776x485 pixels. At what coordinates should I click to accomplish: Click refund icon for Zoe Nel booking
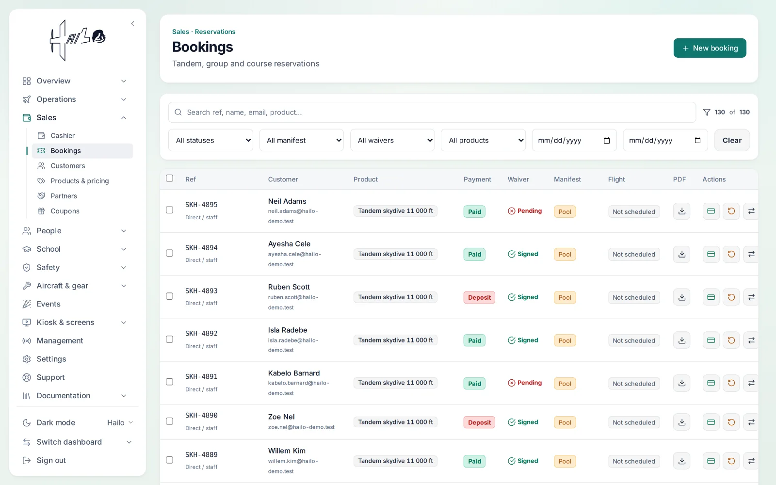pyautogui.click(x=731, y=422)
